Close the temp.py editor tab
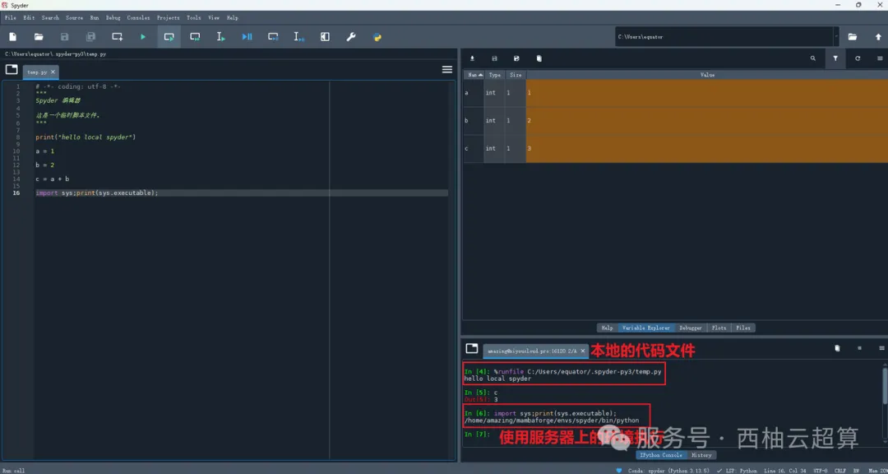The height and width of the screenshot is (474, 888). [x=53, y=72]
